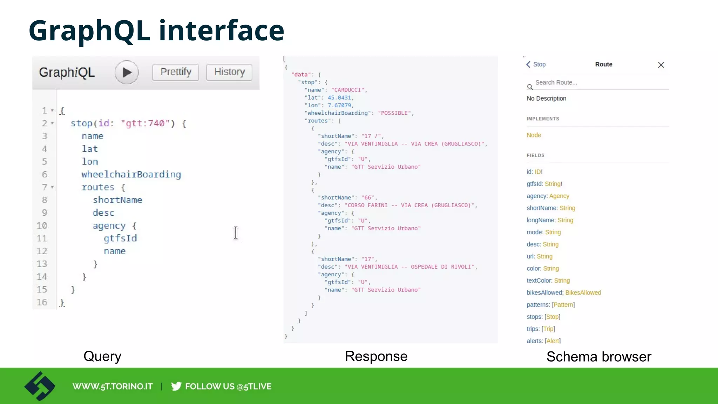Image resolution: width=718 pixels, height=404 pixels.
Task: Click the shortName field in schema
Action: click(x=542, y=208)
